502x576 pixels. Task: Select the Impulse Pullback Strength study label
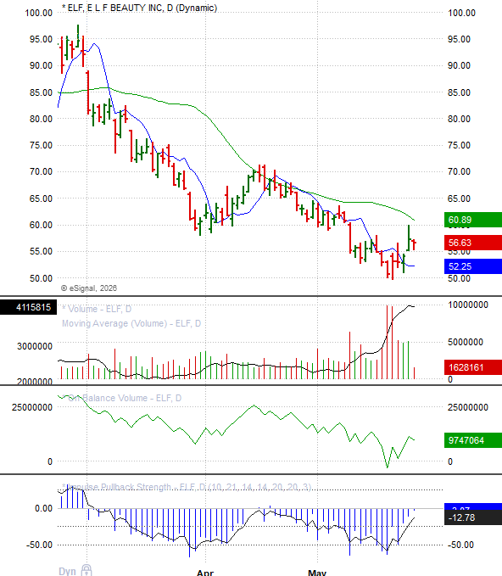click(x=187, y=487)
